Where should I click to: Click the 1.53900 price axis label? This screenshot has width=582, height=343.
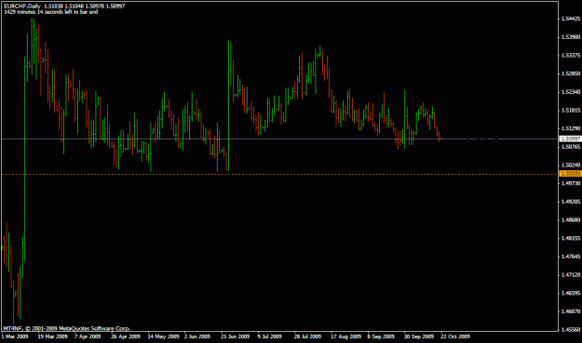point(571,37)
